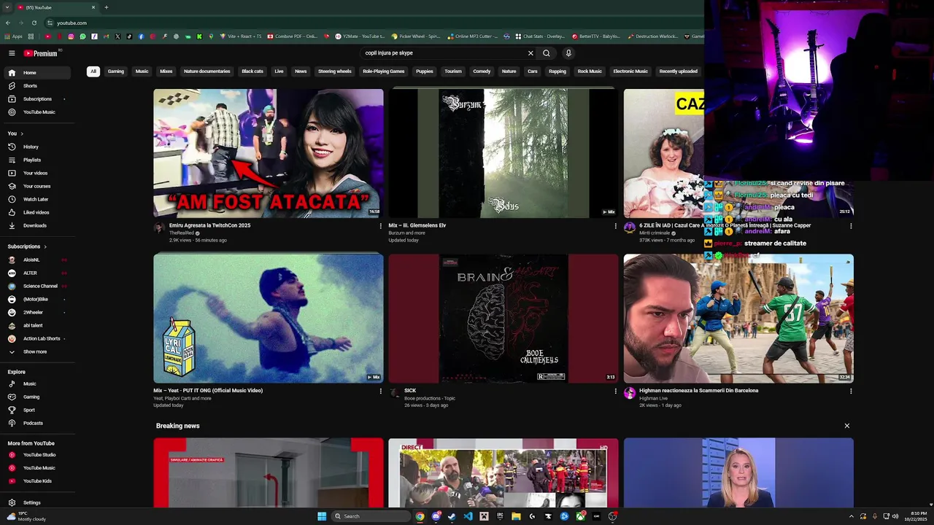The image size is (934, 525).
Task: Select the Steering wheels filter chip
Action: (335, 71)
